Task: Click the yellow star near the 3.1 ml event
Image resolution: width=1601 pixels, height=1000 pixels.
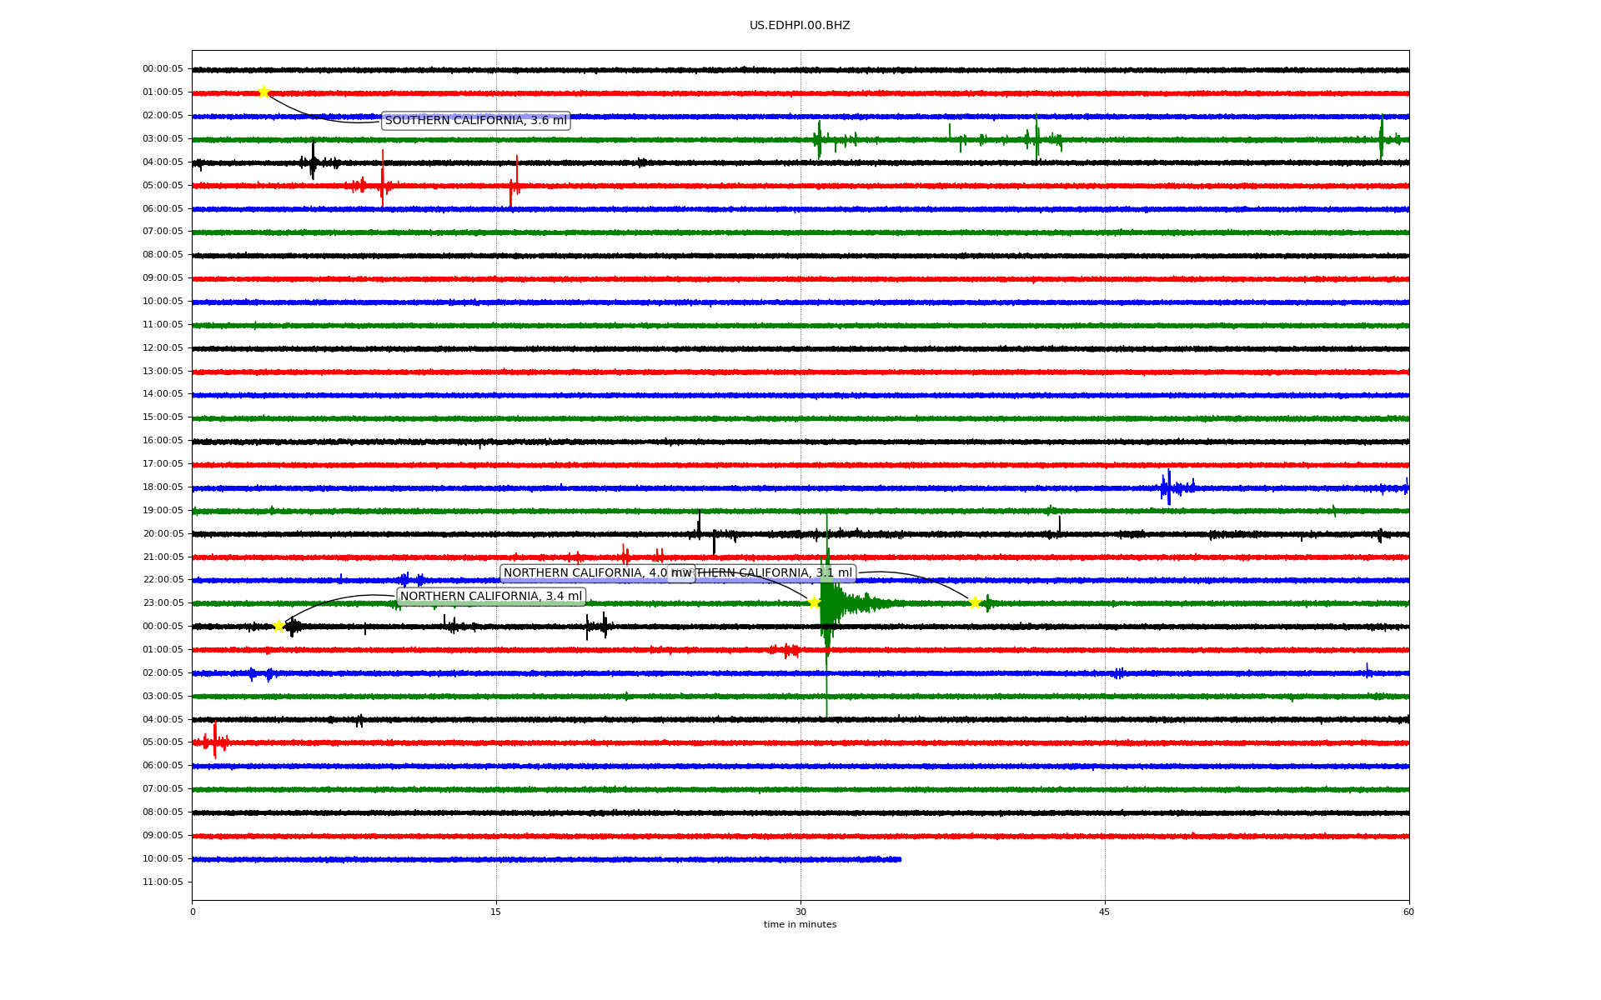Action: [x=974, y=602]
